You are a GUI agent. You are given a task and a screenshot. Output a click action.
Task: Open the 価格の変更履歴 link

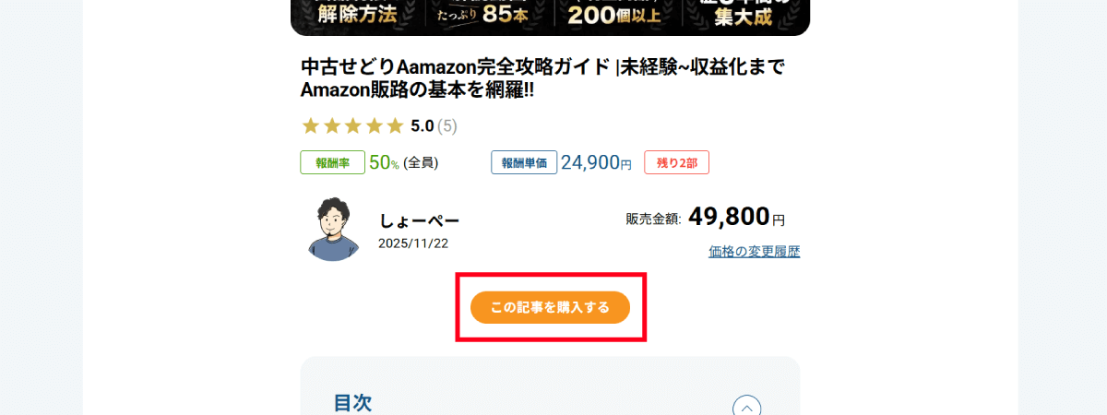(x=754, y=252)
